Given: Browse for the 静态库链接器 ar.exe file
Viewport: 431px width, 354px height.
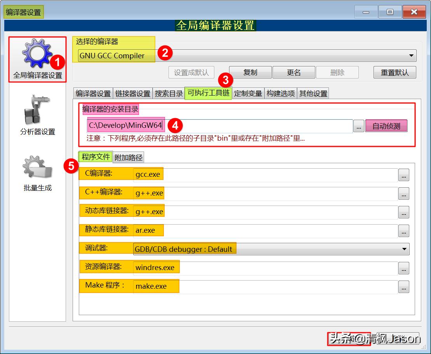Looking at the screenshot, I should (403, 230).
